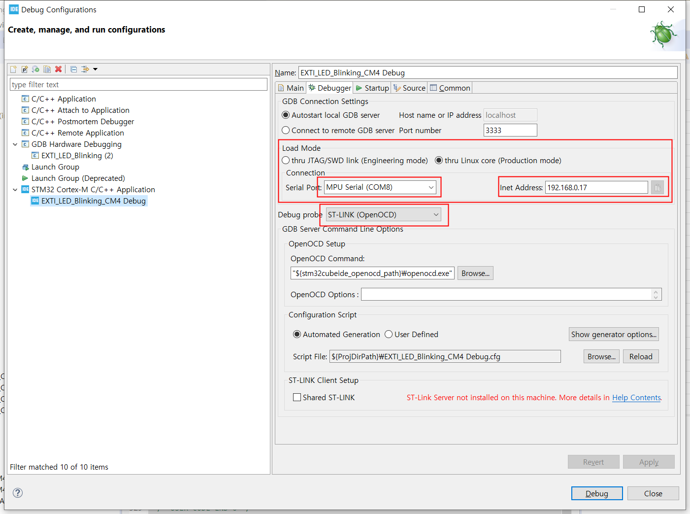Click the New launch configuration icon
The image size is (690, 514).
coord(13,69)
